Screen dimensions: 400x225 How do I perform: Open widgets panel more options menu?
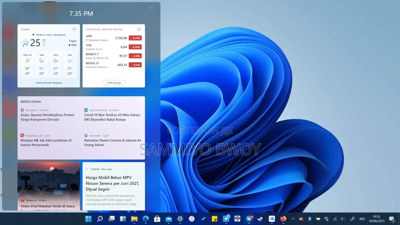coord(151,8)
